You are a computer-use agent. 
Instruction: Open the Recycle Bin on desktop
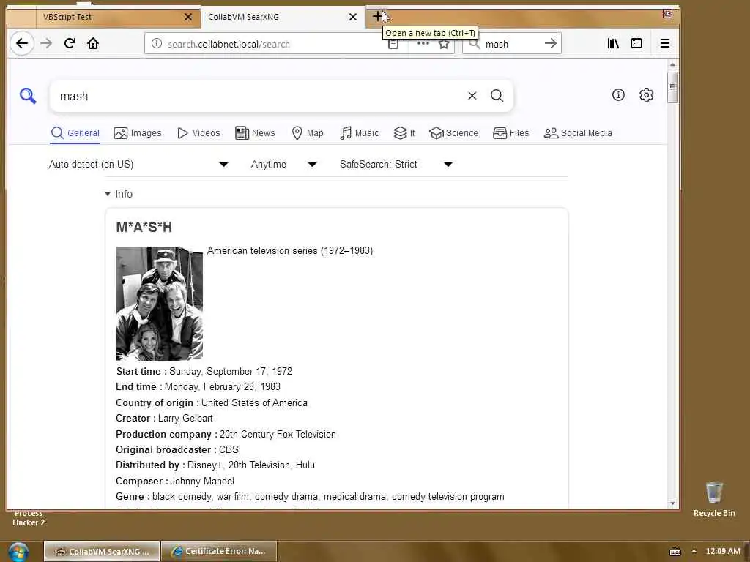(714, 500)
